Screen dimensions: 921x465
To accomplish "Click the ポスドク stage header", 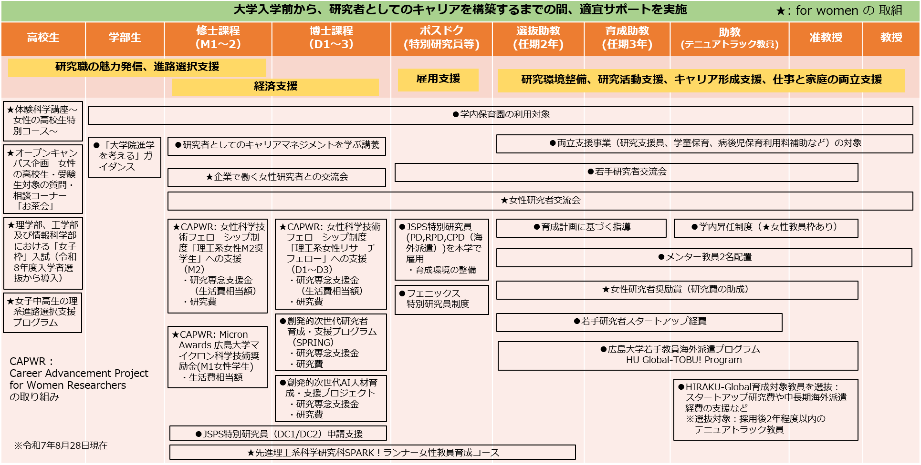I will coord(441,38).
